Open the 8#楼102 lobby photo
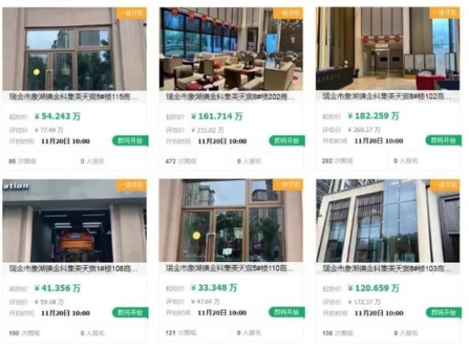This screenshot has width=469, height=351. (x=388, y=48)
